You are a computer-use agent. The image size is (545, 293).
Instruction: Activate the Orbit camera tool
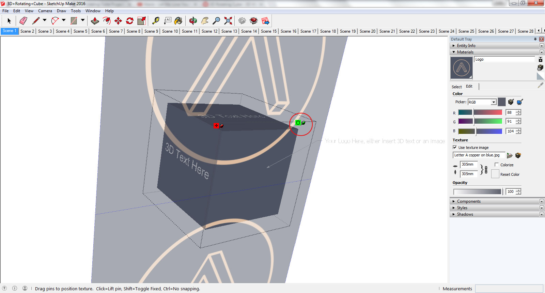point(193,21)
